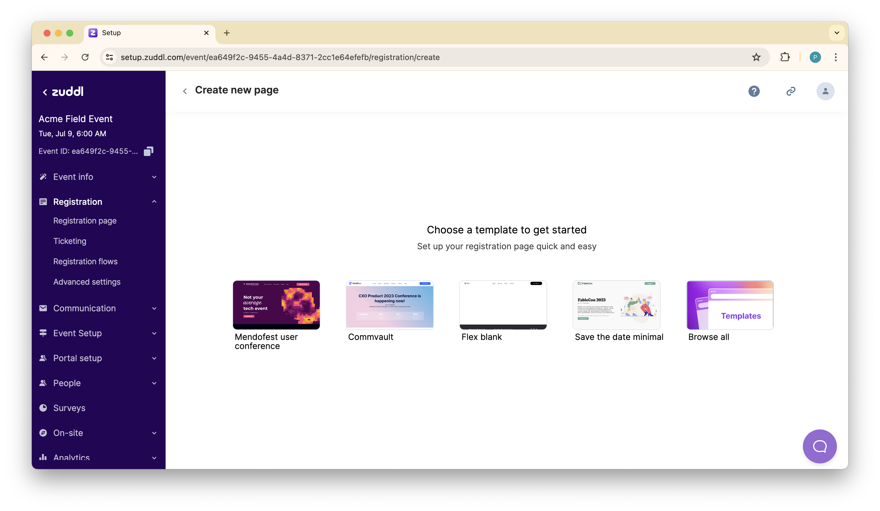This screenshot has height=511, width=880.
Task: Open the Surveys sidebar link
Action: click(69, 408)
